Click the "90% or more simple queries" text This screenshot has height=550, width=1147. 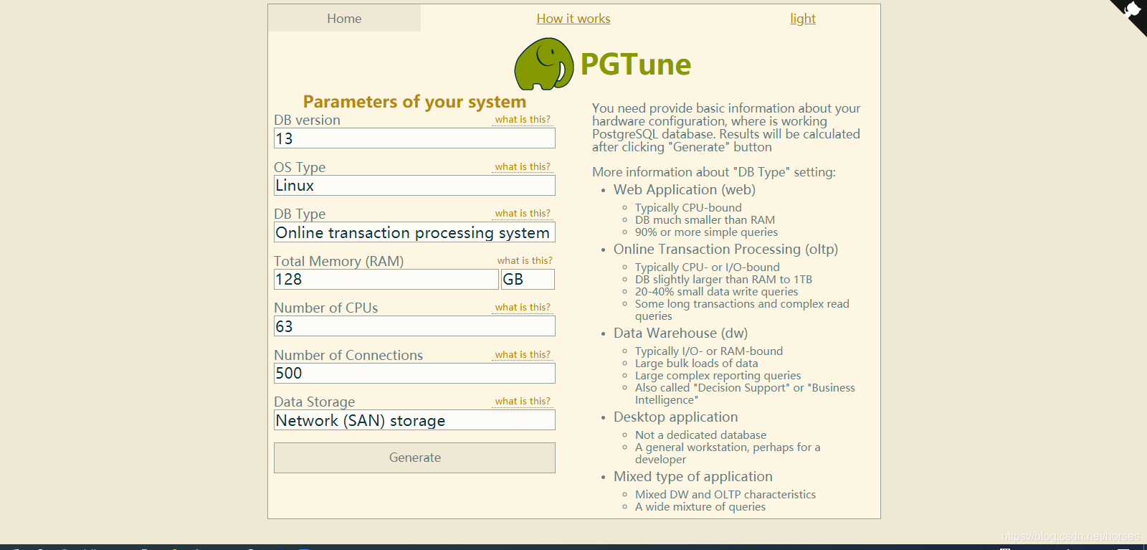pyautogui.click(x=706, y=232)
